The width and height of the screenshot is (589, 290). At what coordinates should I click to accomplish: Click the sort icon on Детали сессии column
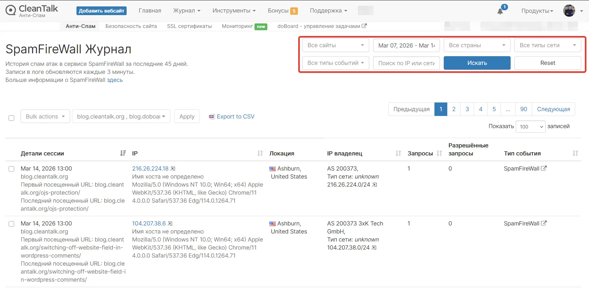click(122, 153)
